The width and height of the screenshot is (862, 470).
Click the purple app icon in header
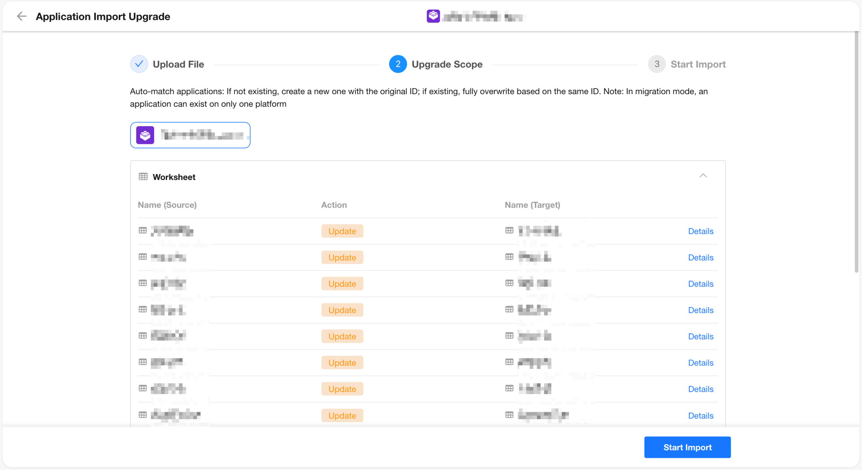tap(433, 16)
